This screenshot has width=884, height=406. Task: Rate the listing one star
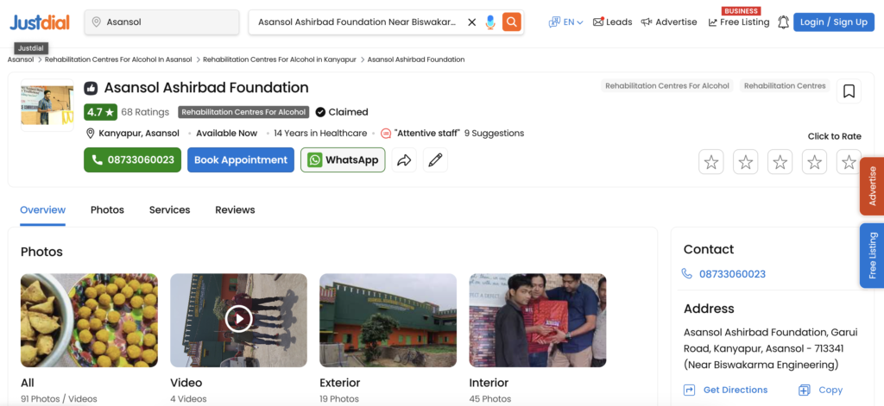click(711, 162)
